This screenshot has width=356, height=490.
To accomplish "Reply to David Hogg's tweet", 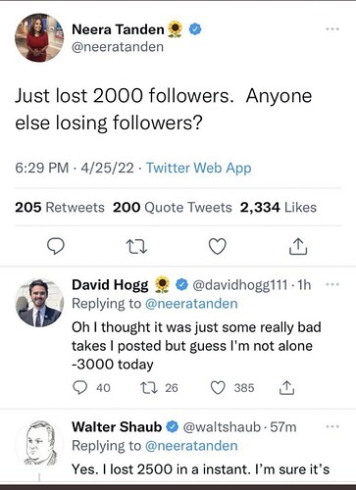I will 79,388.
